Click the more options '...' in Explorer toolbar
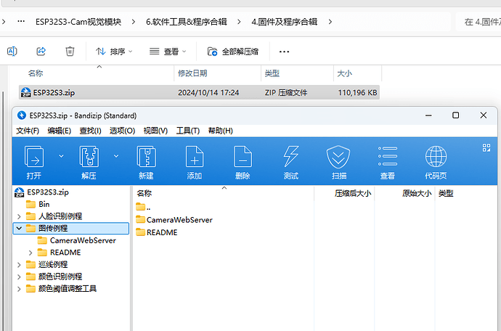The image size is (501, 331). 284,52
